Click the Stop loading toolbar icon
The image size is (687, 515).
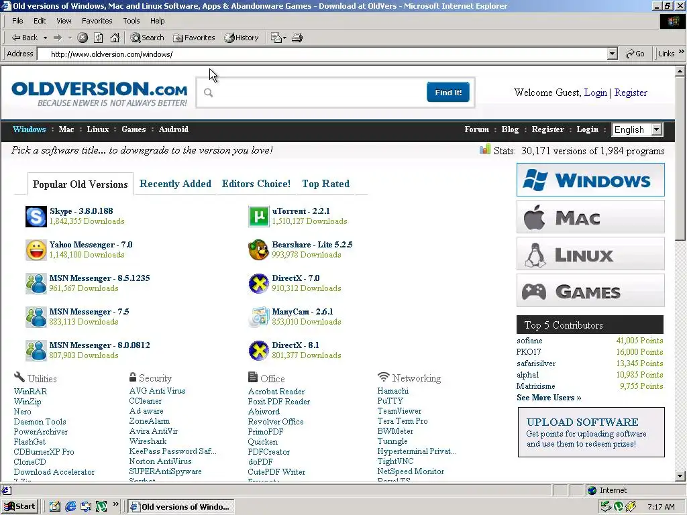[x=83, y=38]
